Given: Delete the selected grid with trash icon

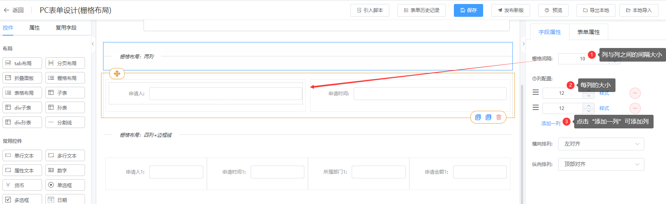Looking at the screenshot, I should (x=499, y=117).
